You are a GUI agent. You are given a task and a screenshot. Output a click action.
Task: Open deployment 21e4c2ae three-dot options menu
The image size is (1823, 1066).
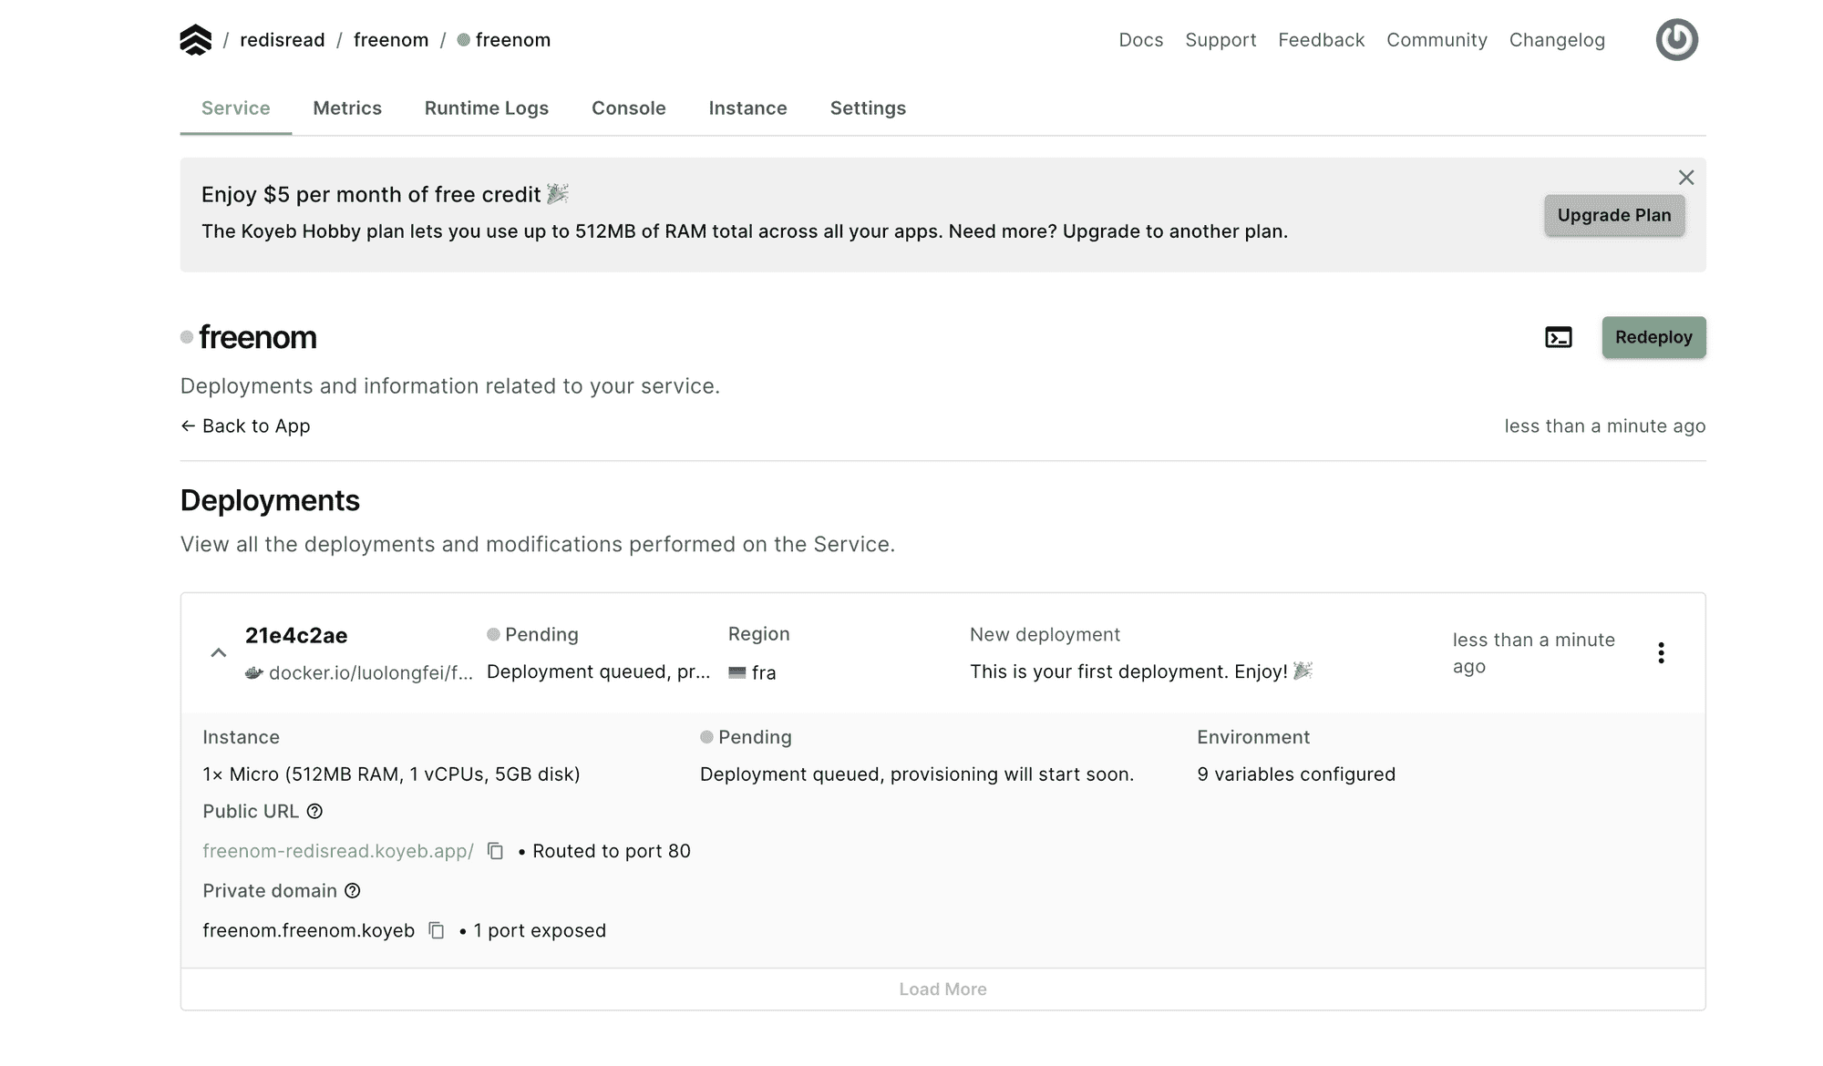tap(1661, 652)
